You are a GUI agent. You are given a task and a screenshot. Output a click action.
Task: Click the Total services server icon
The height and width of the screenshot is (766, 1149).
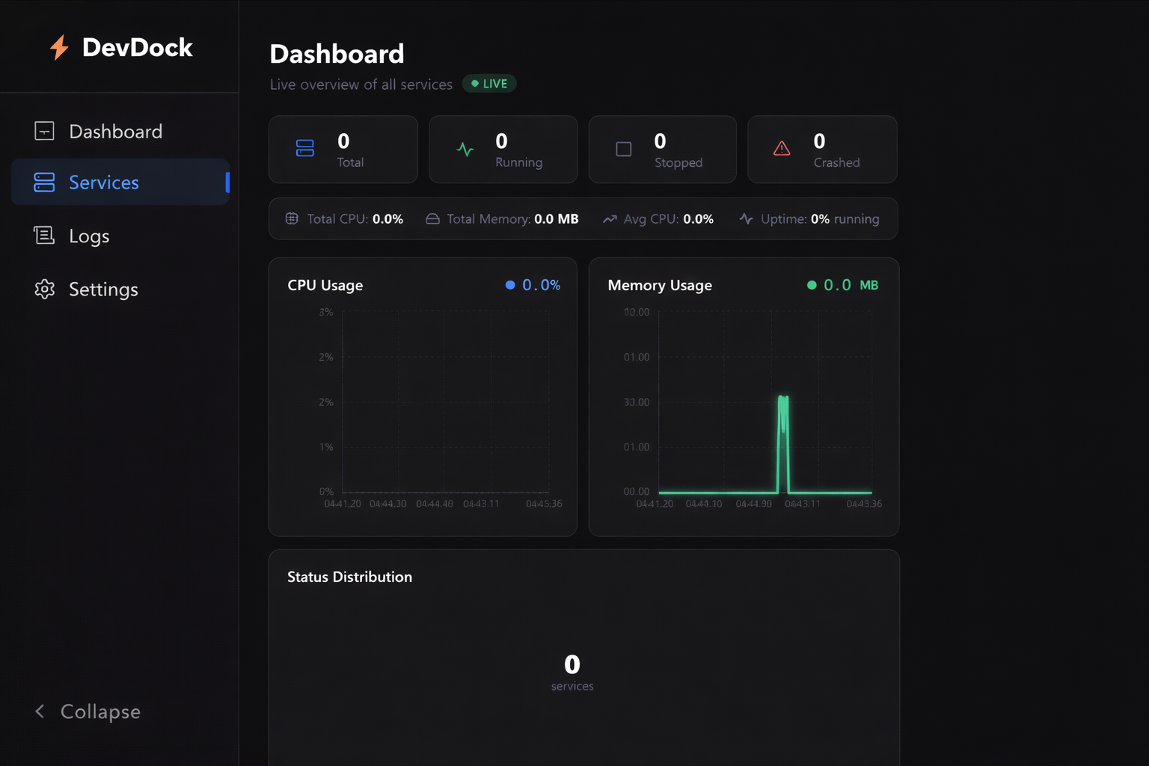[305, 148]
